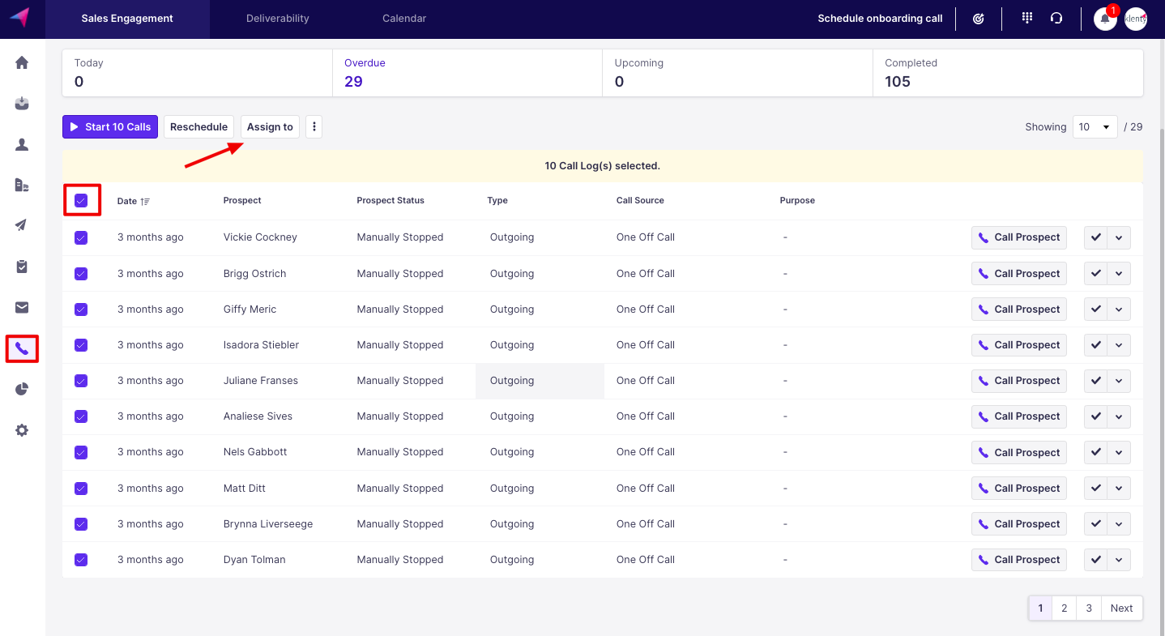Viewport: 1165px width, 636px height.
Task: Open the Reports pie chart icon
Action: coord(22,390)
